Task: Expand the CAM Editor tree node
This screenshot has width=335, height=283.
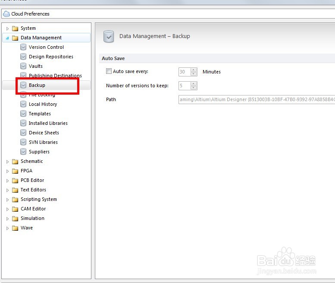Action: [x=7, y=209]
